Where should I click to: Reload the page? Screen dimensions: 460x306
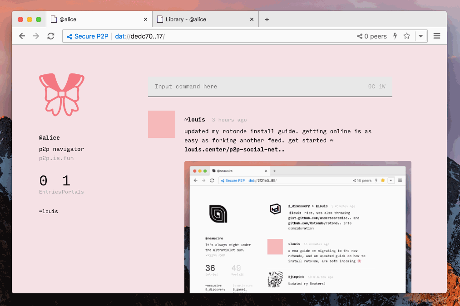pos(51,36)
